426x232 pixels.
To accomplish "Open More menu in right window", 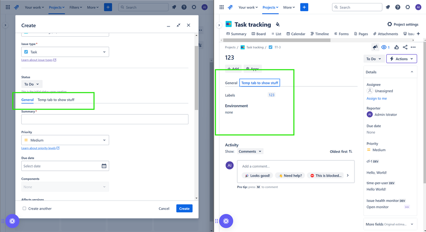I will (x=289, y=7).
